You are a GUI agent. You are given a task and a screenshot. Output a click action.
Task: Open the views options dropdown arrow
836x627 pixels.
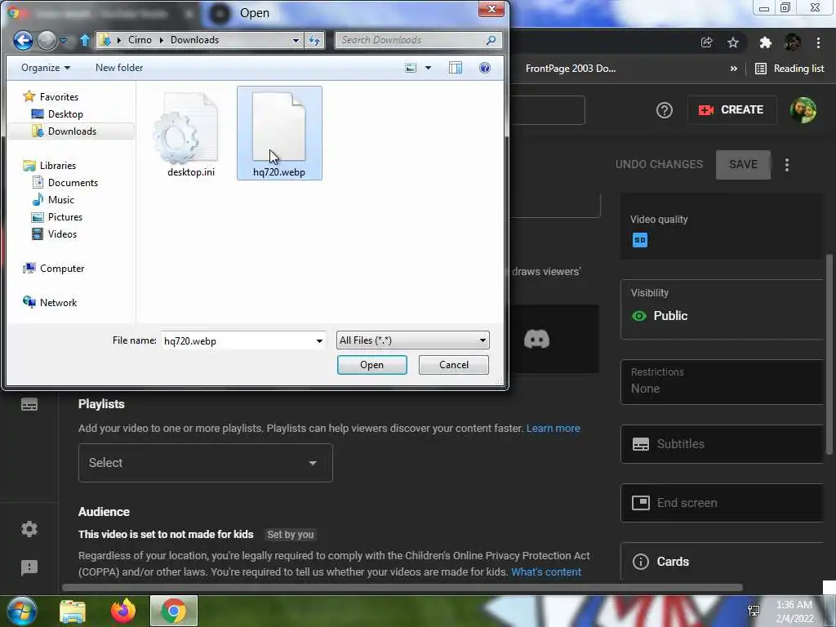point(428,68)
